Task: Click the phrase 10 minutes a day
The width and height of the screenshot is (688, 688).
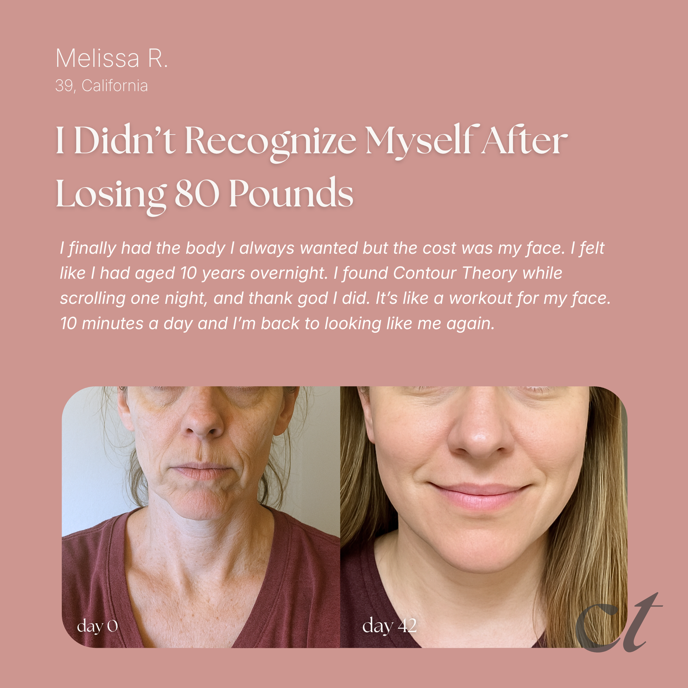Action: point(127,323)
